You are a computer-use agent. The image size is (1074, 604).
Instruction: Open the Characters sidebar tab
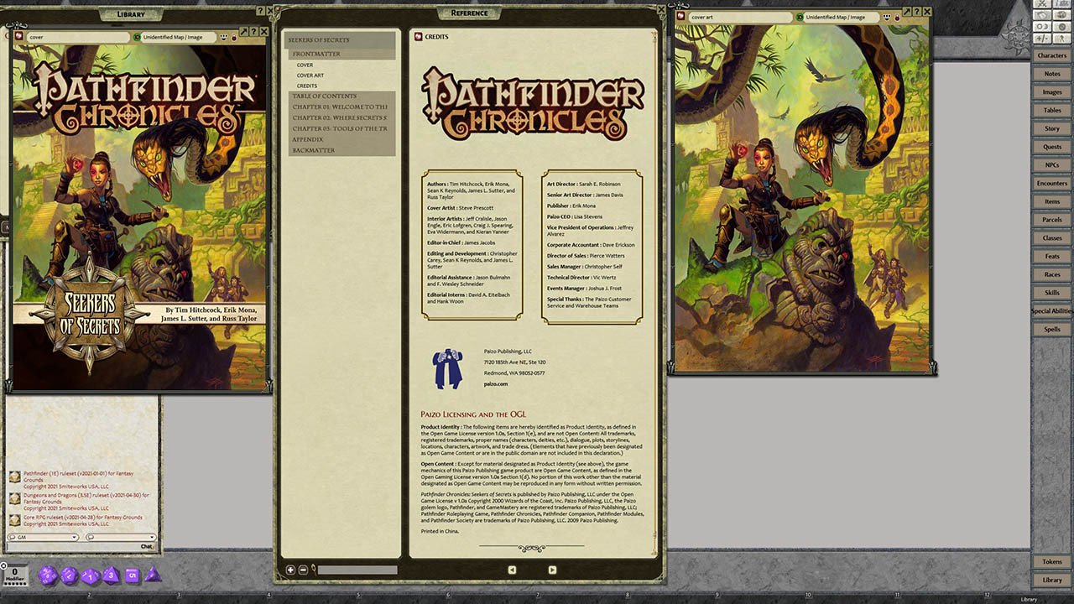click(1051, 55)
